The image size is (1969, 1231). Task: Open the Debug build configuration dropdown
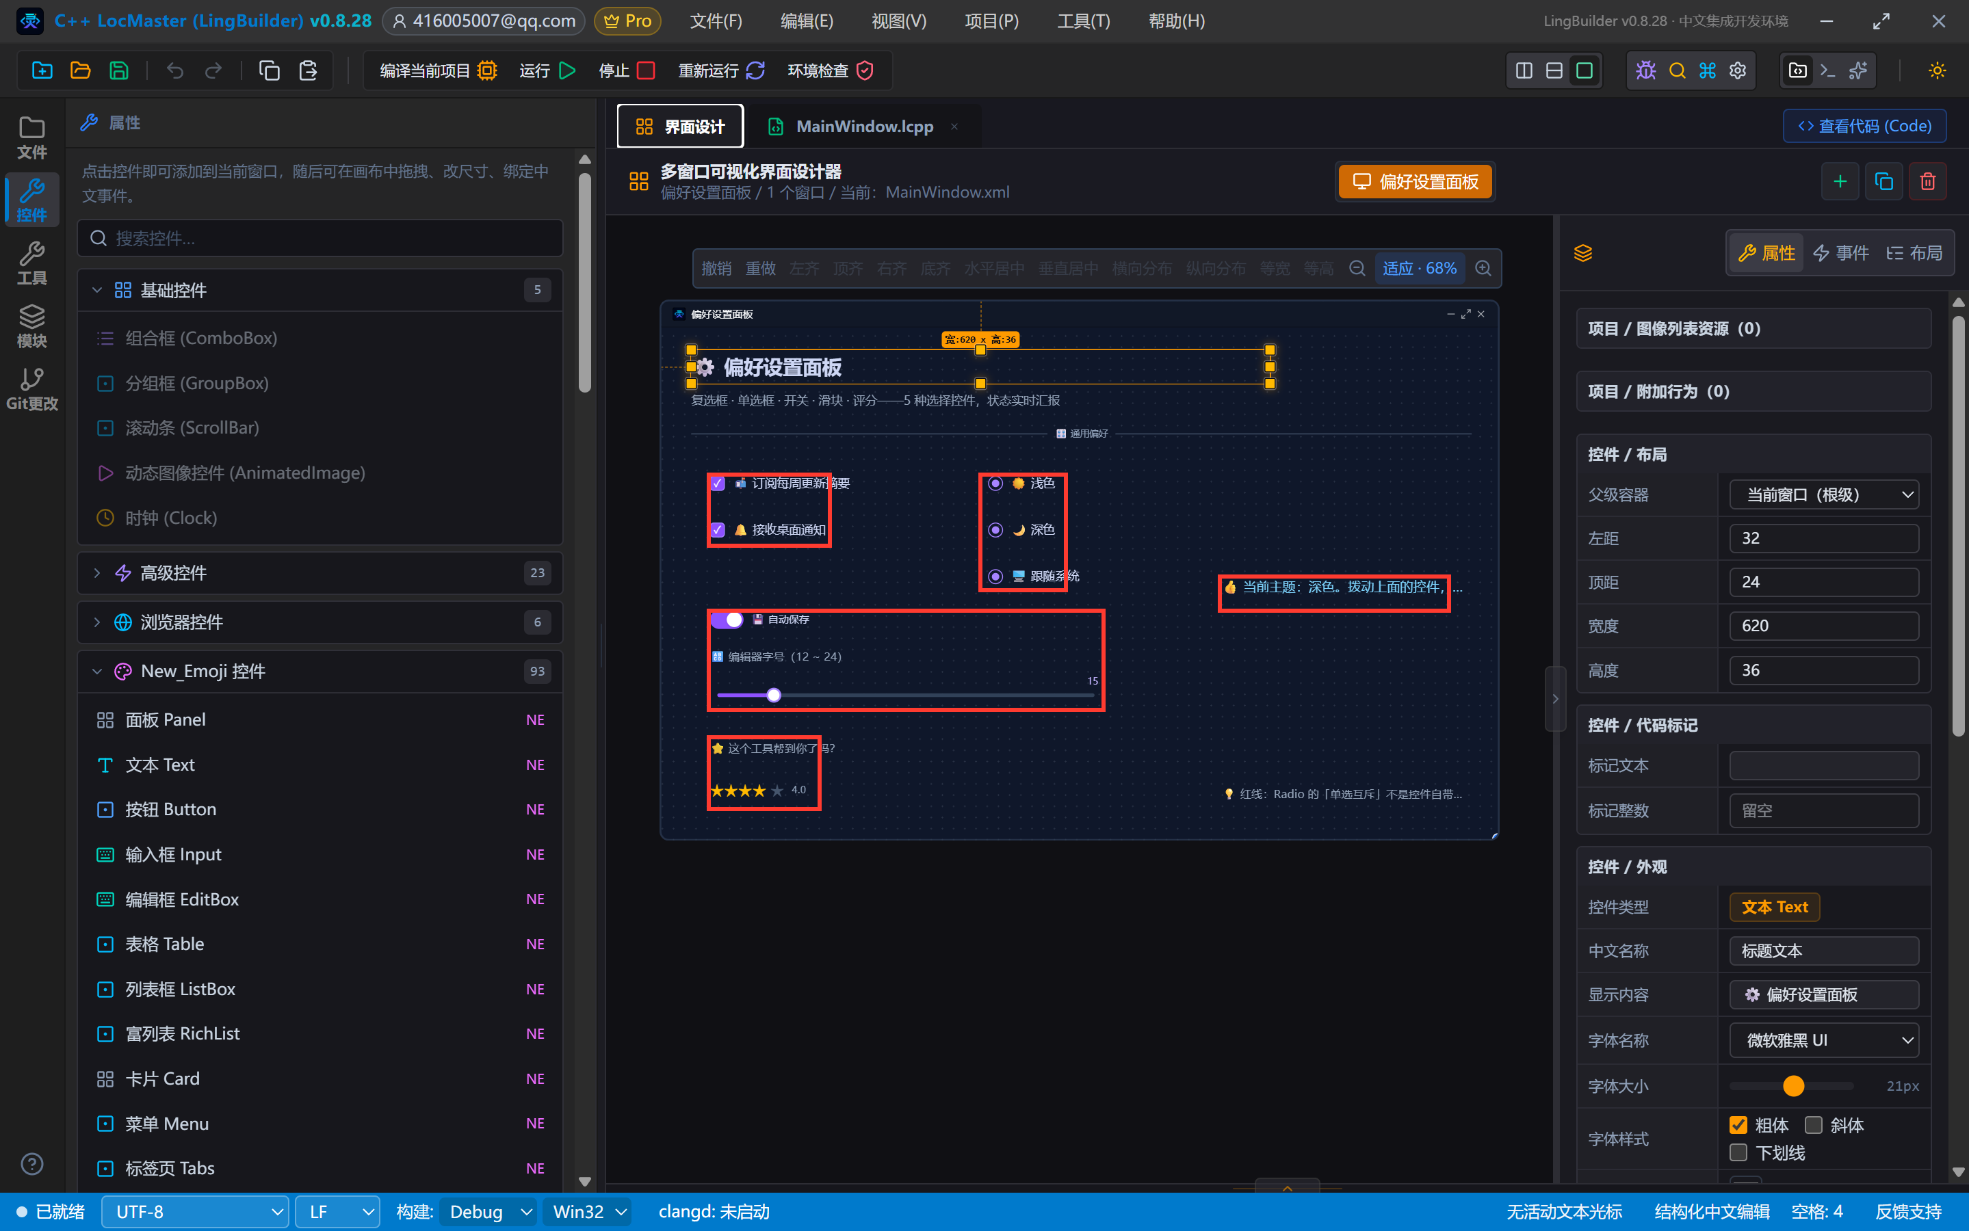(488, 1211)
